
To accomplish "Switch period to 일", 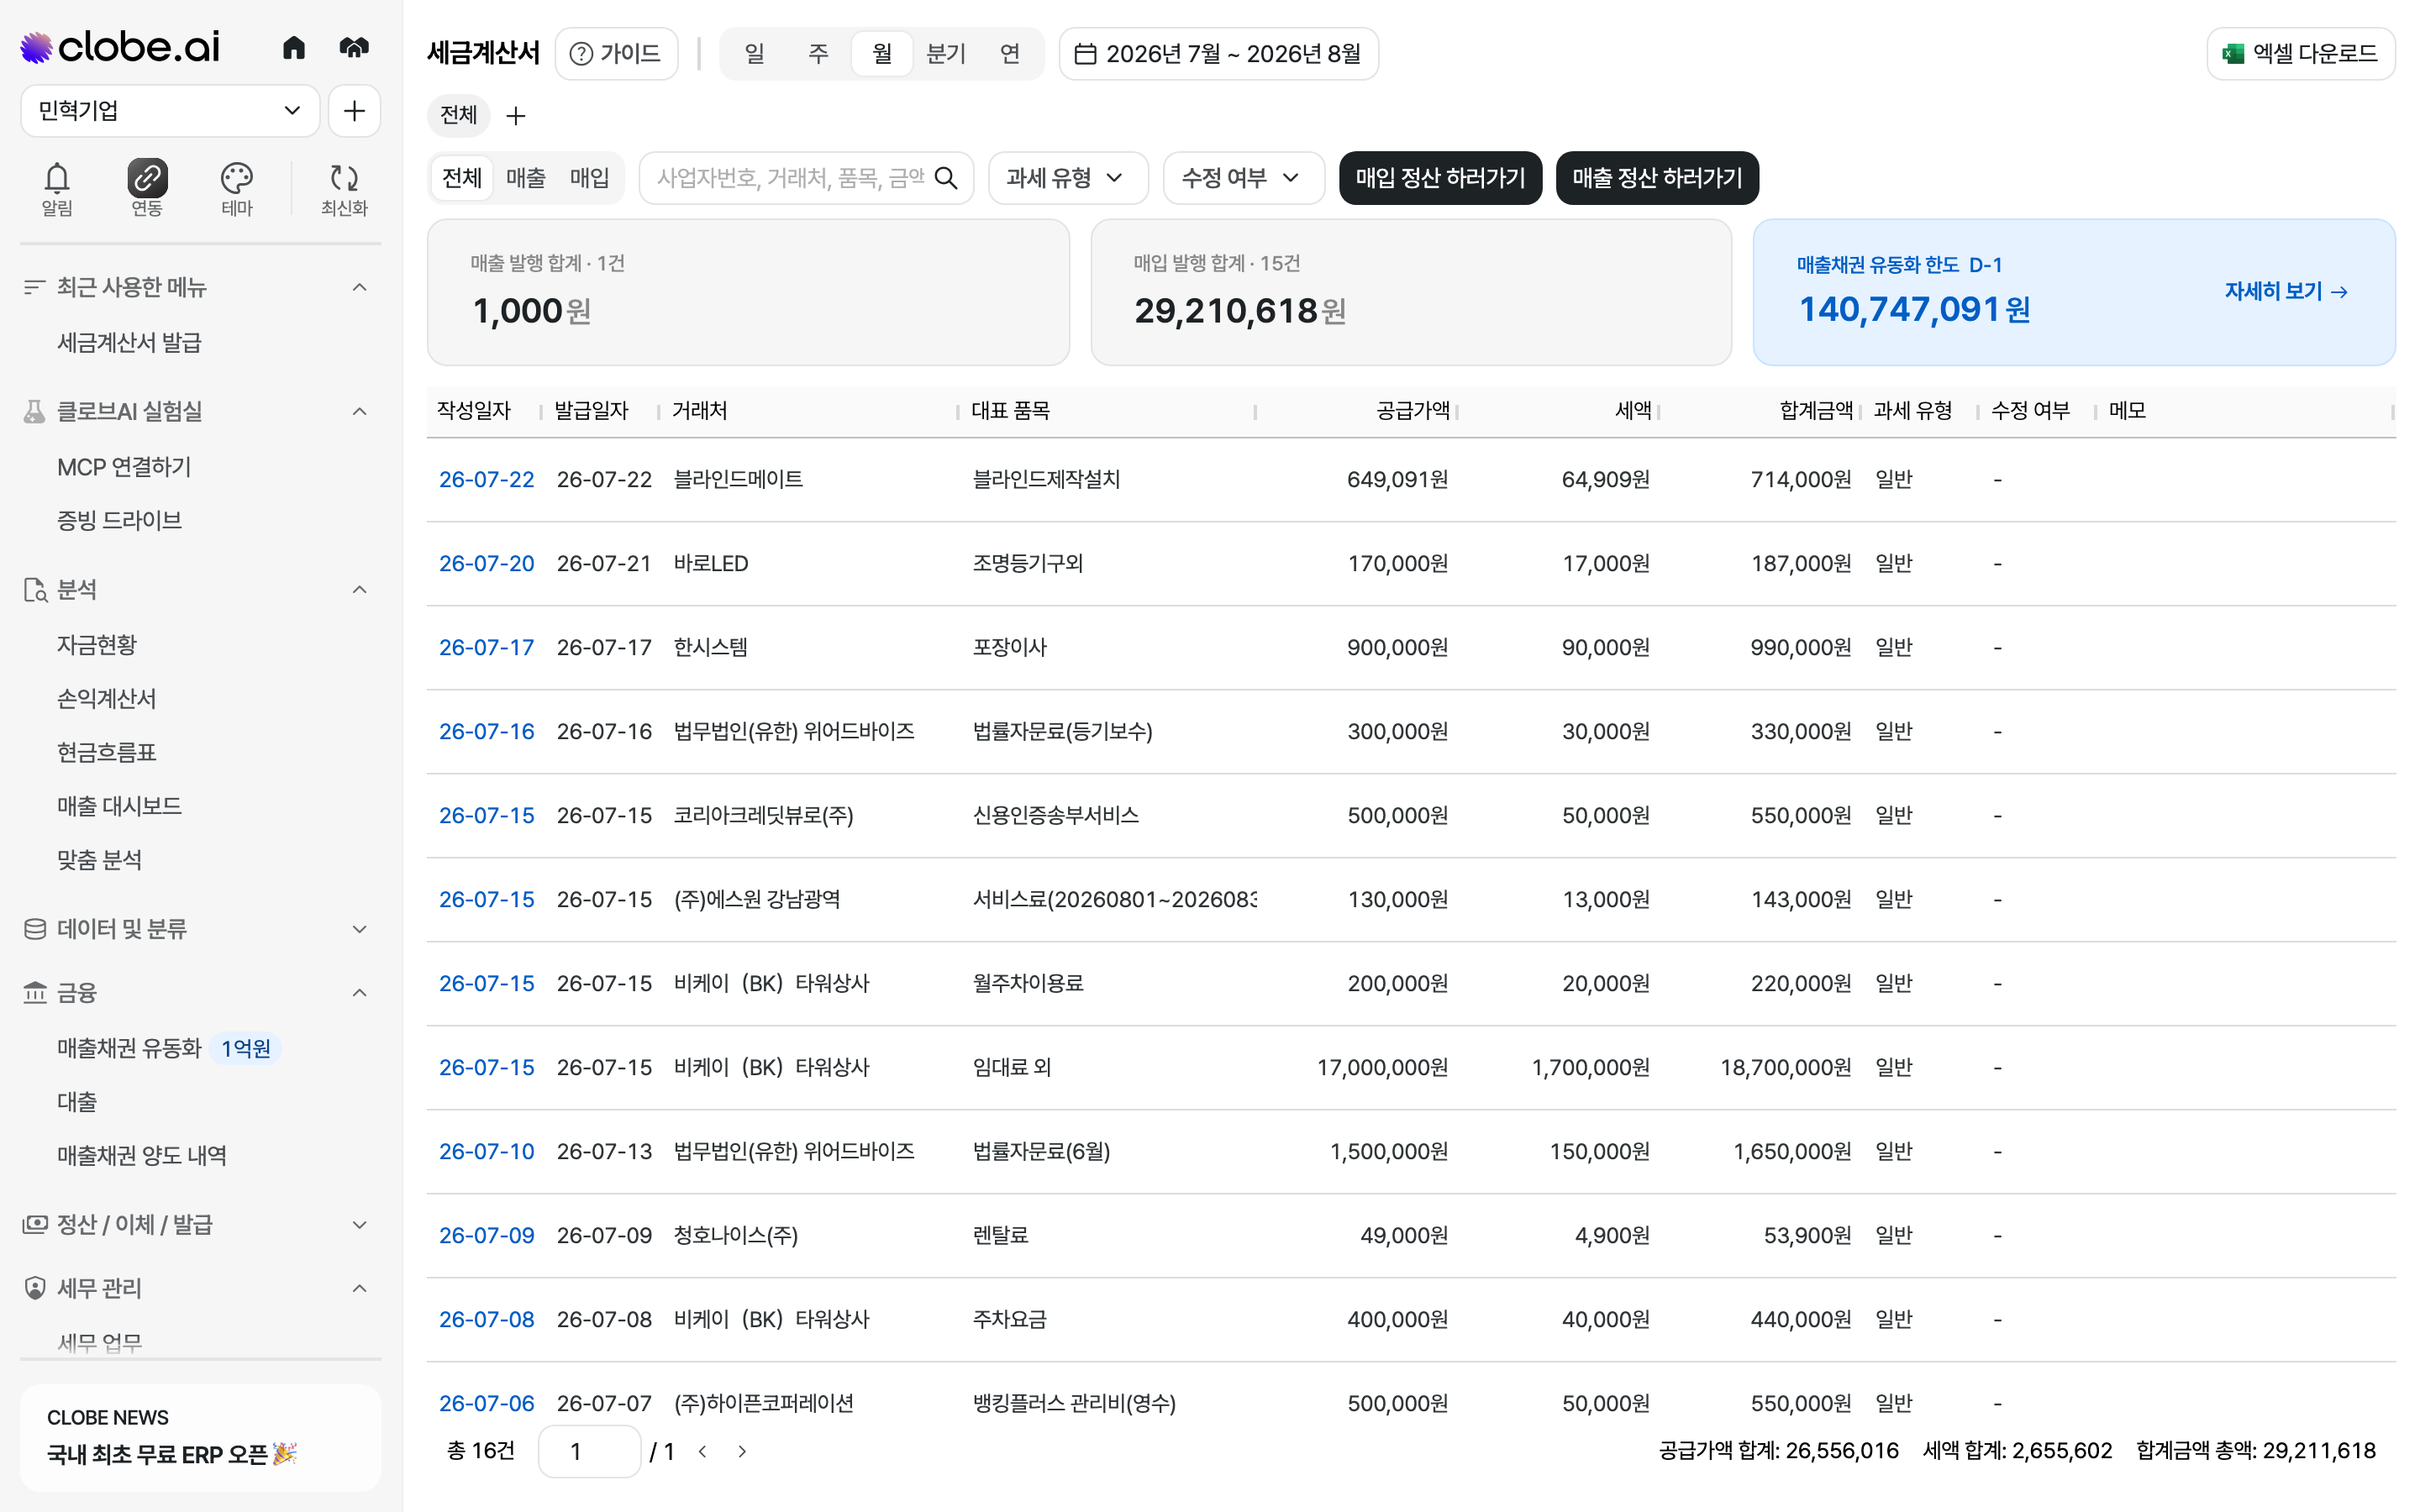I will (754, 53).
